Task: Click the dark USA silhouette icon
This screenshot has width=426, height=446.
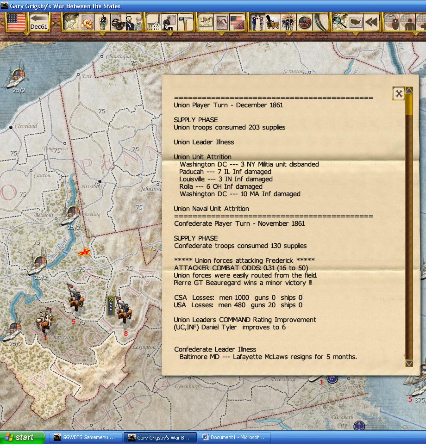Action: tap(356, 22)
